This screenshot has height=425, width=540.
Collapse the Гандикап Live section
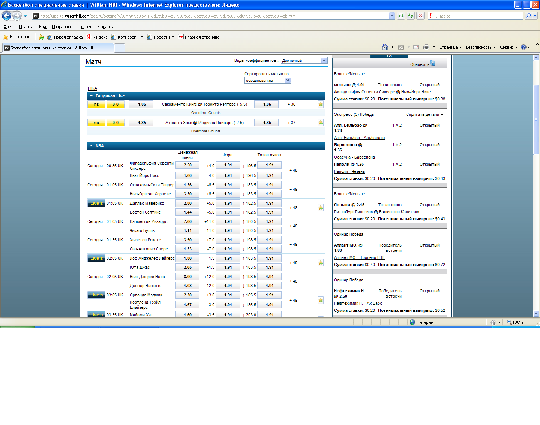coord(91,96)
